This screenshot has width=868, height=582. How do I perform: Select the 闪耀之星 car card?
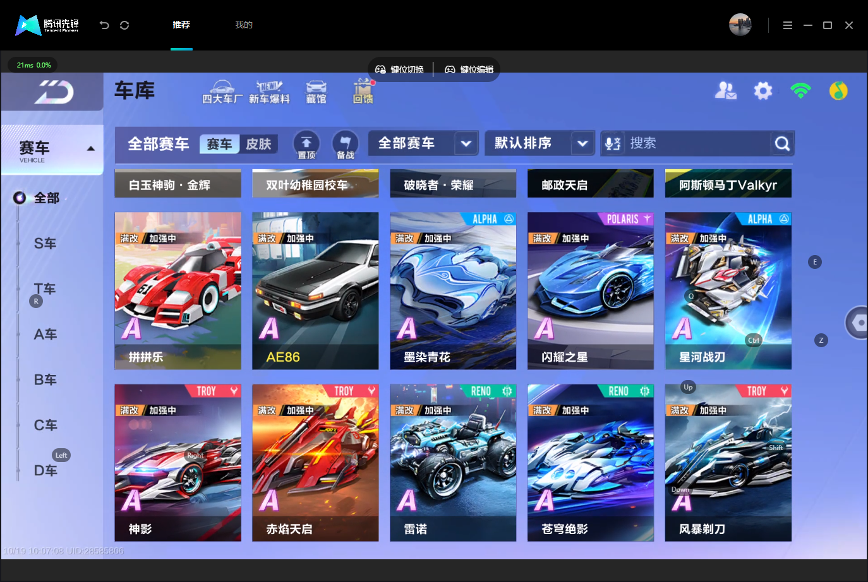point(591,291)
